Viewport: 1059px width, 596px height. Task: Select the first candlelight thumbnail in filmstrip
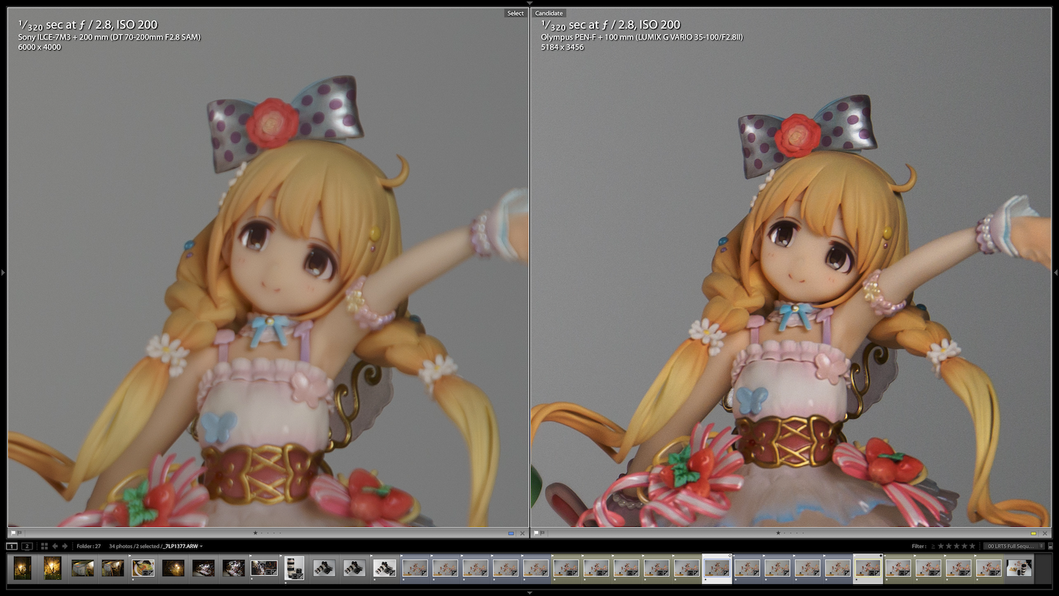(x=22, y=568)
